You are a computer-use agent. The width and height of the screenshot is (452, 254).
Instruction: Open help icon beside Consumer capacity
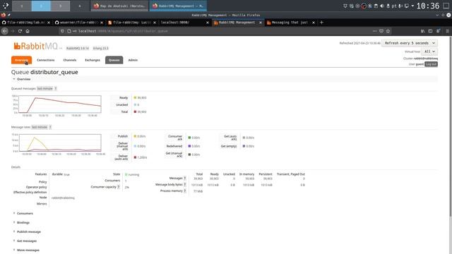(x=118, y=187)
